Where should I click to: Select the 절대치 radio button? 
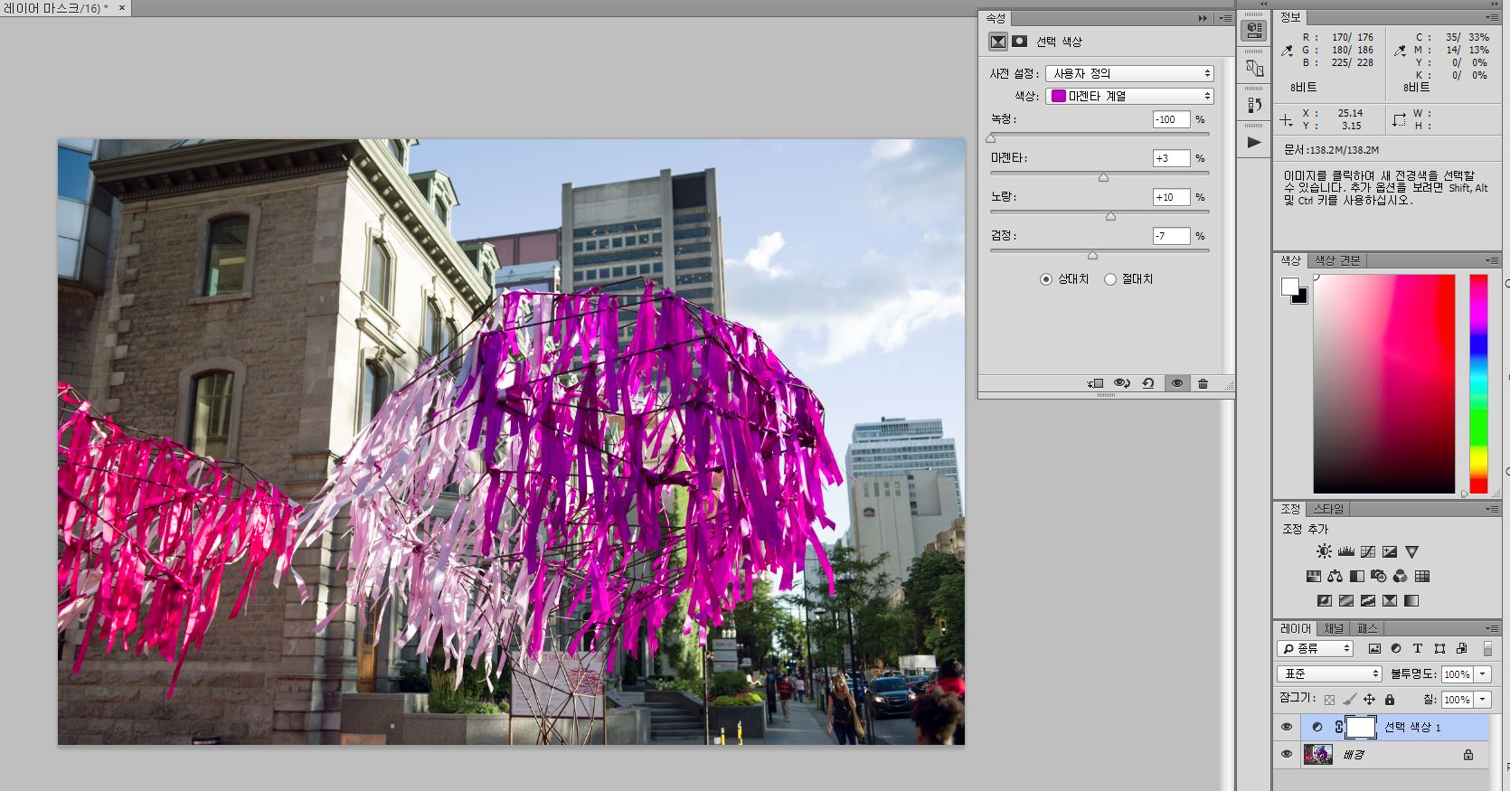pyautogui.click(x=1110, y=279)
